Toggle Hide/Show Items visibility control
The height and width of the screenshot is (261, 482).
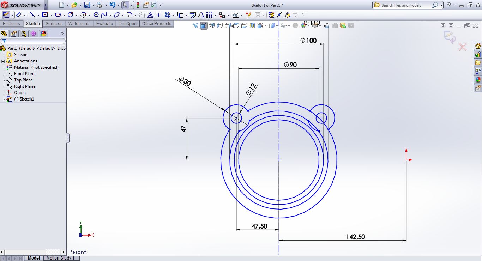(x=284, y=26)
